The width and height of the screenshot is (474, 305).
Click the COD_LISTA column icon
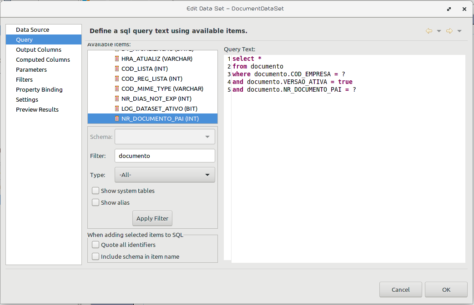point(117,69)
